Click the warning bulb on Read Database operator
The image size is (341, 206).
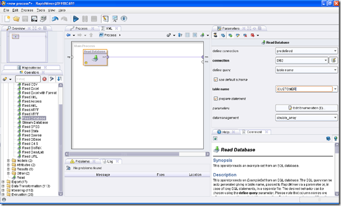(86, 62)
